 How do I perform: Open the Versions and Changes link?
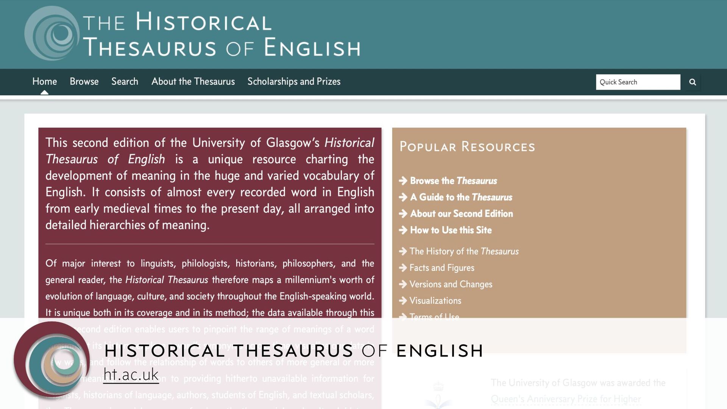(451, 284)
